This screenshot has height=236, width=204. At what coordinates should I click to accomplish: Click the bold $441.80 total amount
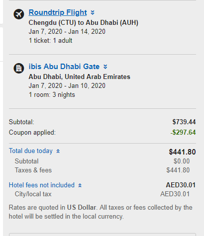(182, 152)
